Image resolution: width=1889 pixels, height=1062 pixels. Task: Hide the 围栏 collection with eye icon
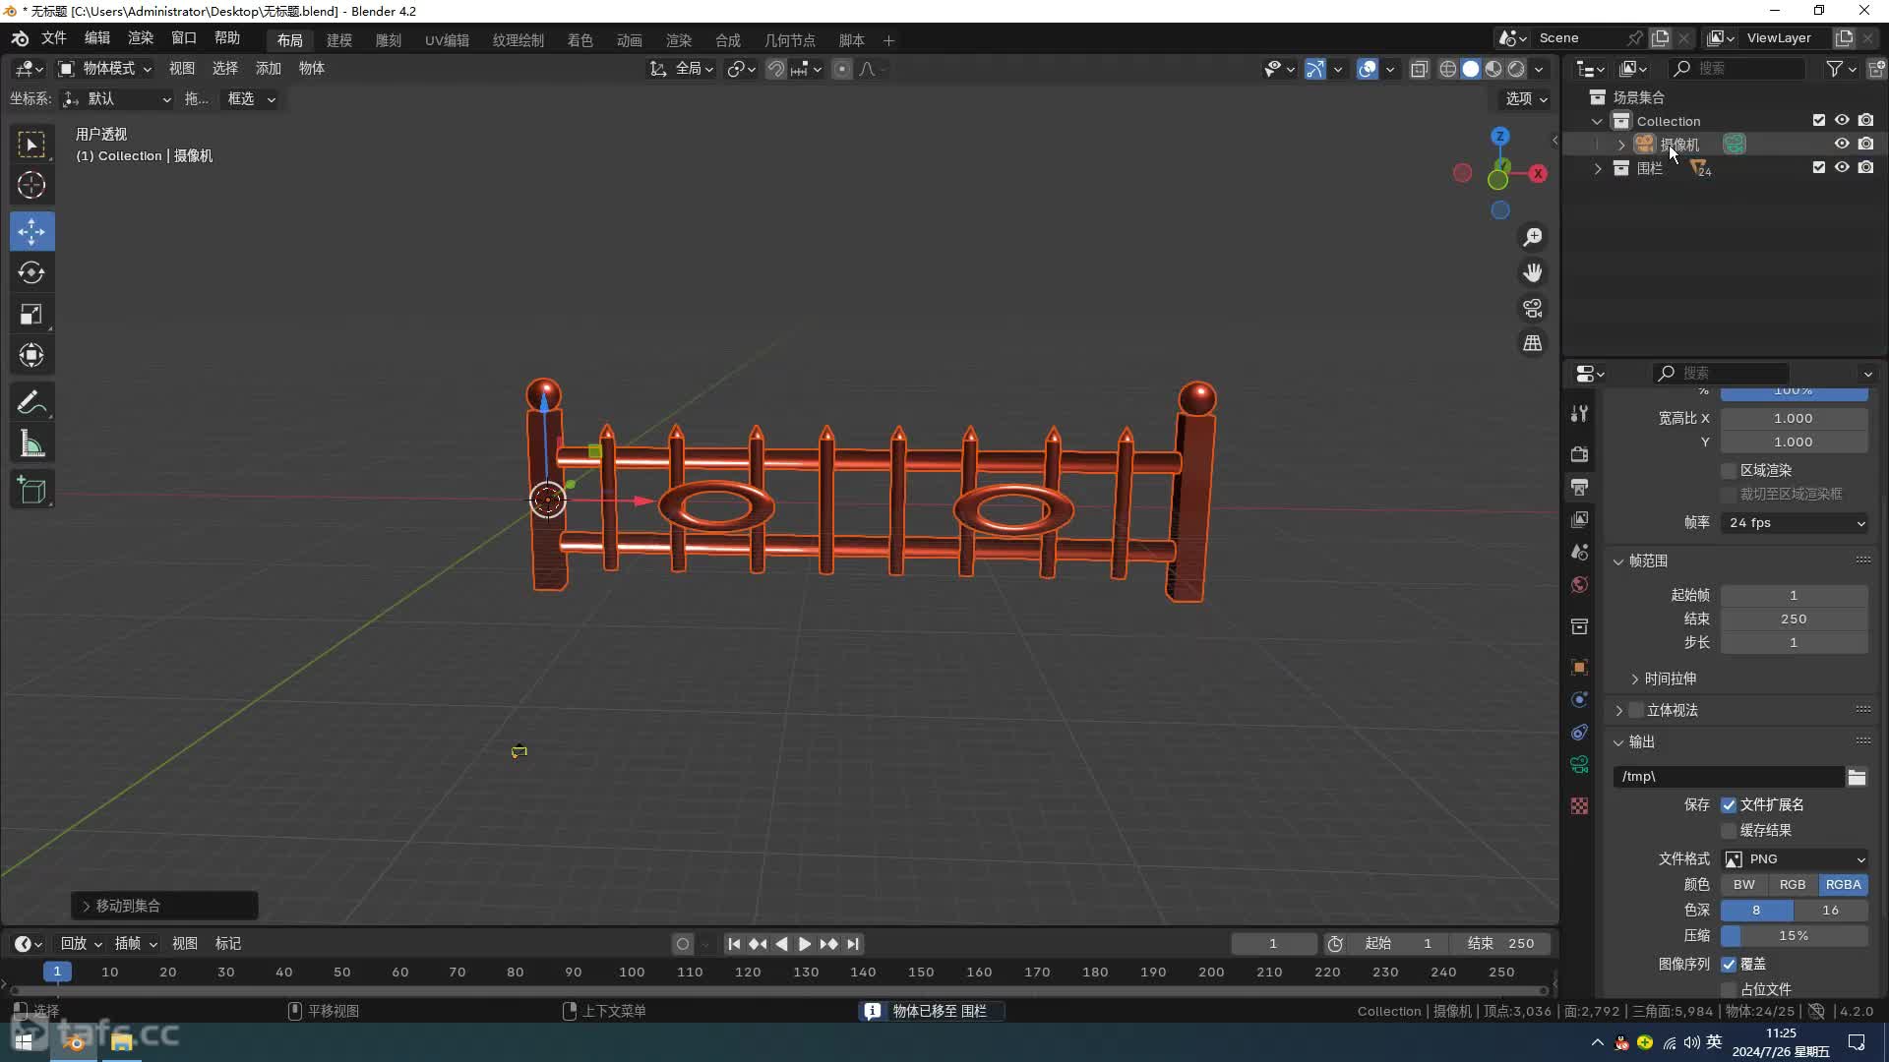pos(1842,167)
